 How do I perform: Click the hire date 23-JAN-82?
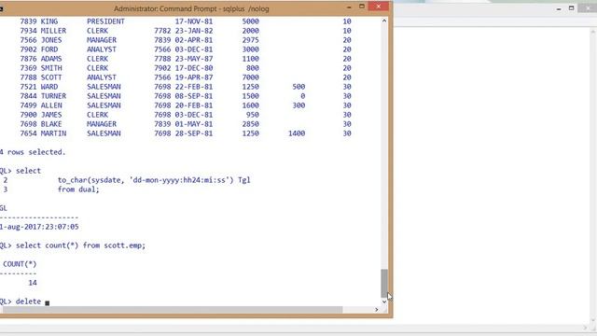tap(194, 31)
